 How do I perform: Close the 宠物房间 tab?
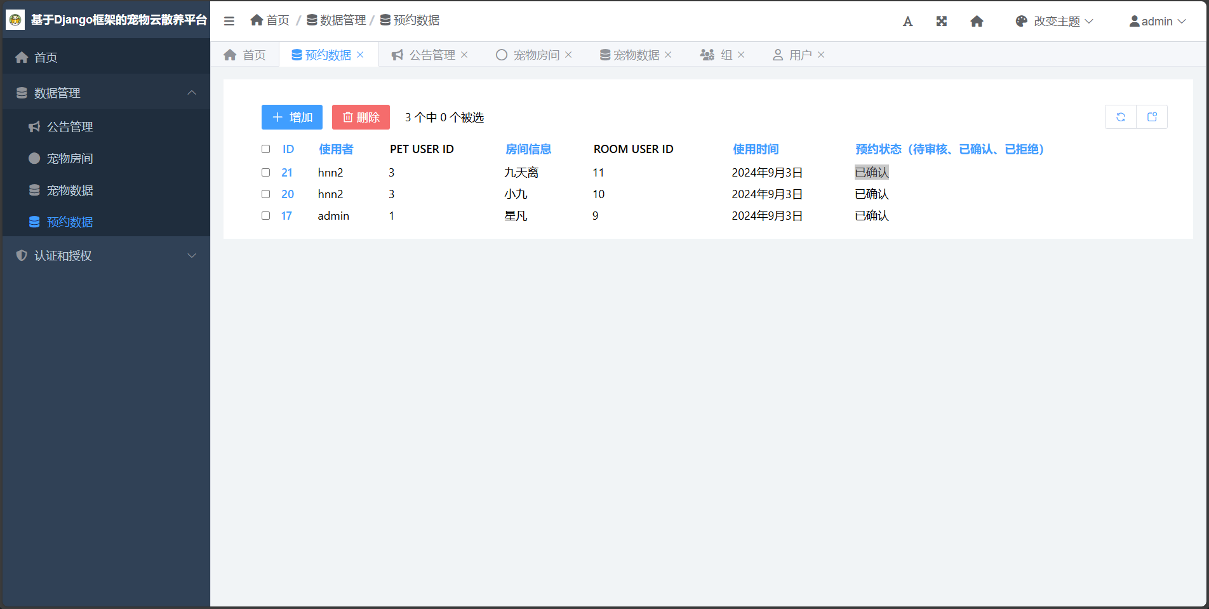click(x=569, y=55)
